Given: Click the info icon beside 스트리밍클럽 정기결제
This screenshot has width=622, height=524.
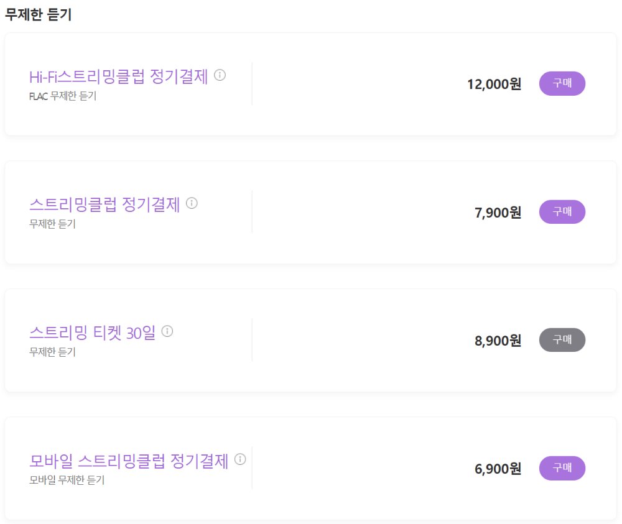Looking at the screenshot, I should (x=193, y=204).
